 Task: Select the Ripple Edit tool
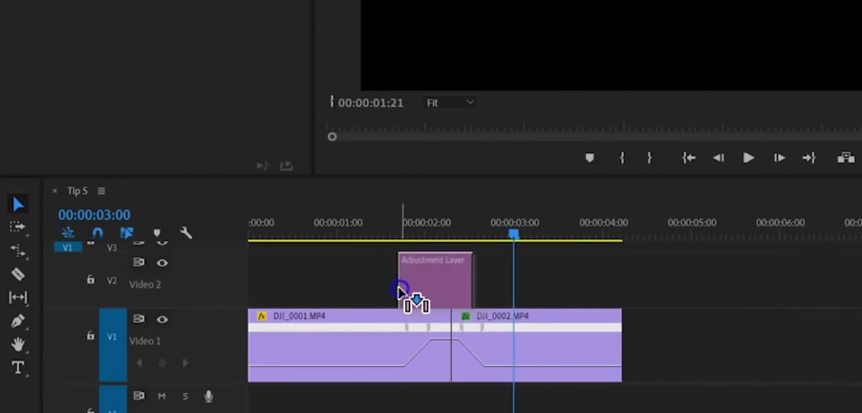click(17, 250)
